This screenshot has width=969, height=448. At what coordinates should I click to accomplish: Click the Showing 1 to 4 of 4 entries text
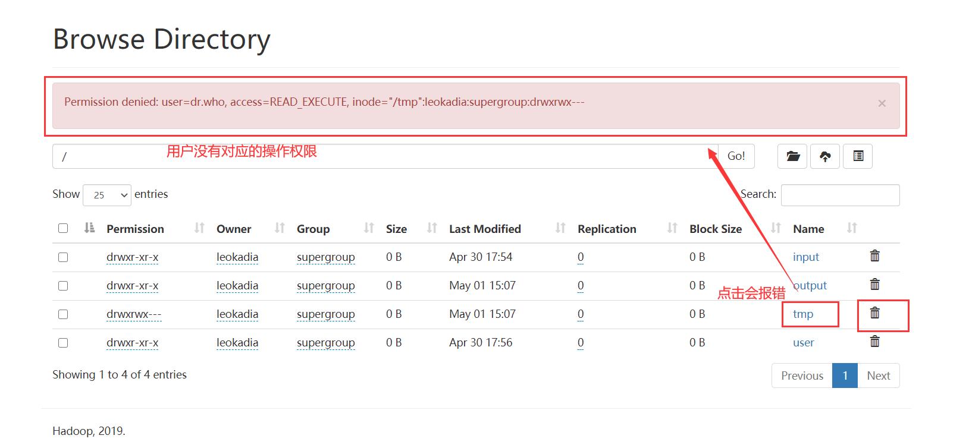click(120, 374)
